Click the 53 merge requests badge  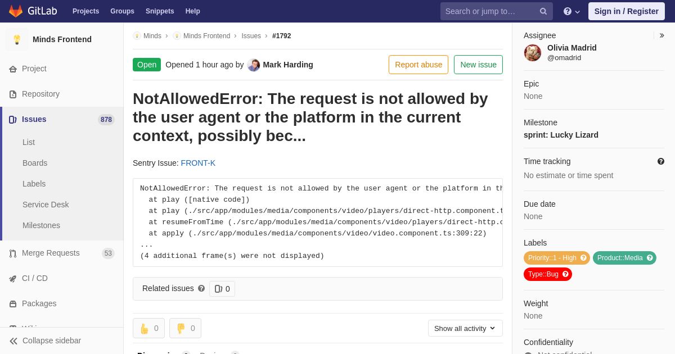[x=108, y=253]
